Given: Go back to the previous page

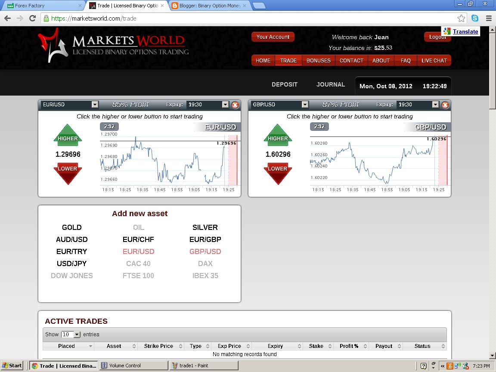Looking at the screenshot, I should tap(8, 19).
